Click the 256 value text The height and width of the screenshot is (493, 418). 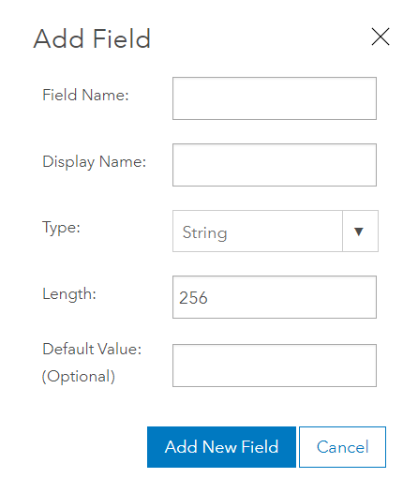click(193, 298)
